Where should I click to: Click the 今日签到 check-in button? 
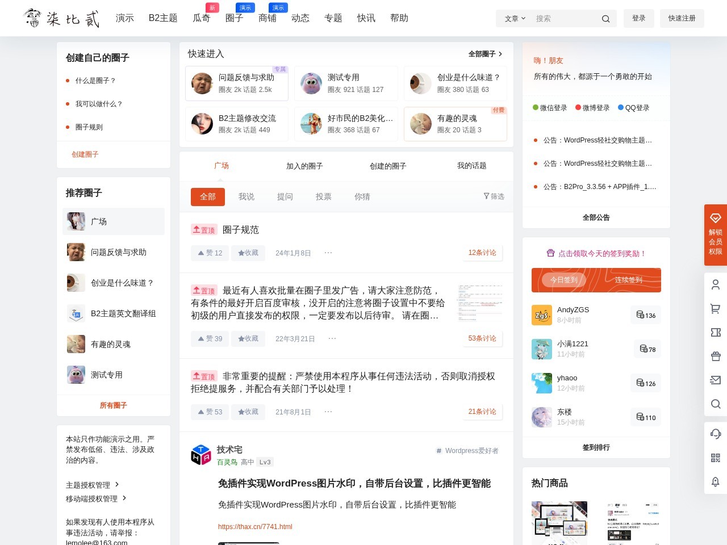point(563,280)
